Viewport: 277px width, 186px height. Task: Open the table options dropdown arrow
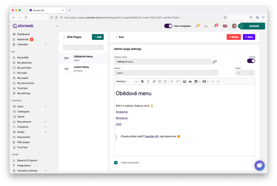pyautogui.click(x=200, y=81)
